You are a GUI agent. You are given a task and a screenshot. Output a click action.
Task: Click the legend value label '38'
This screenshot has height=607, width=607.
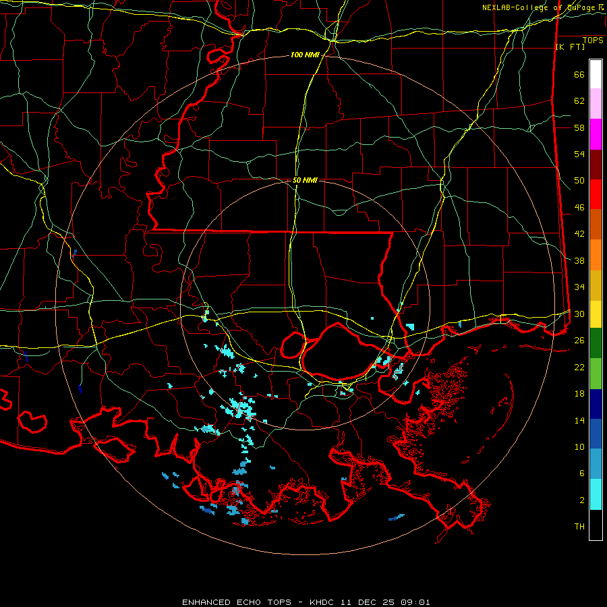click(579, 261)
